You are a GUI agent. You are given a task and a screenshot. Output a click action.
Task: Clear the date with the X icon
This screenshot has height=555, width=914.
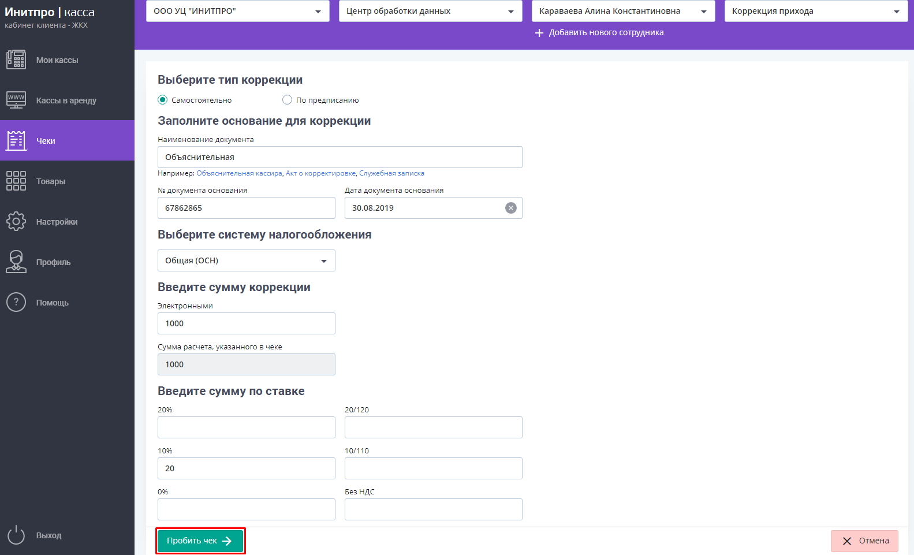coord(511,208)
